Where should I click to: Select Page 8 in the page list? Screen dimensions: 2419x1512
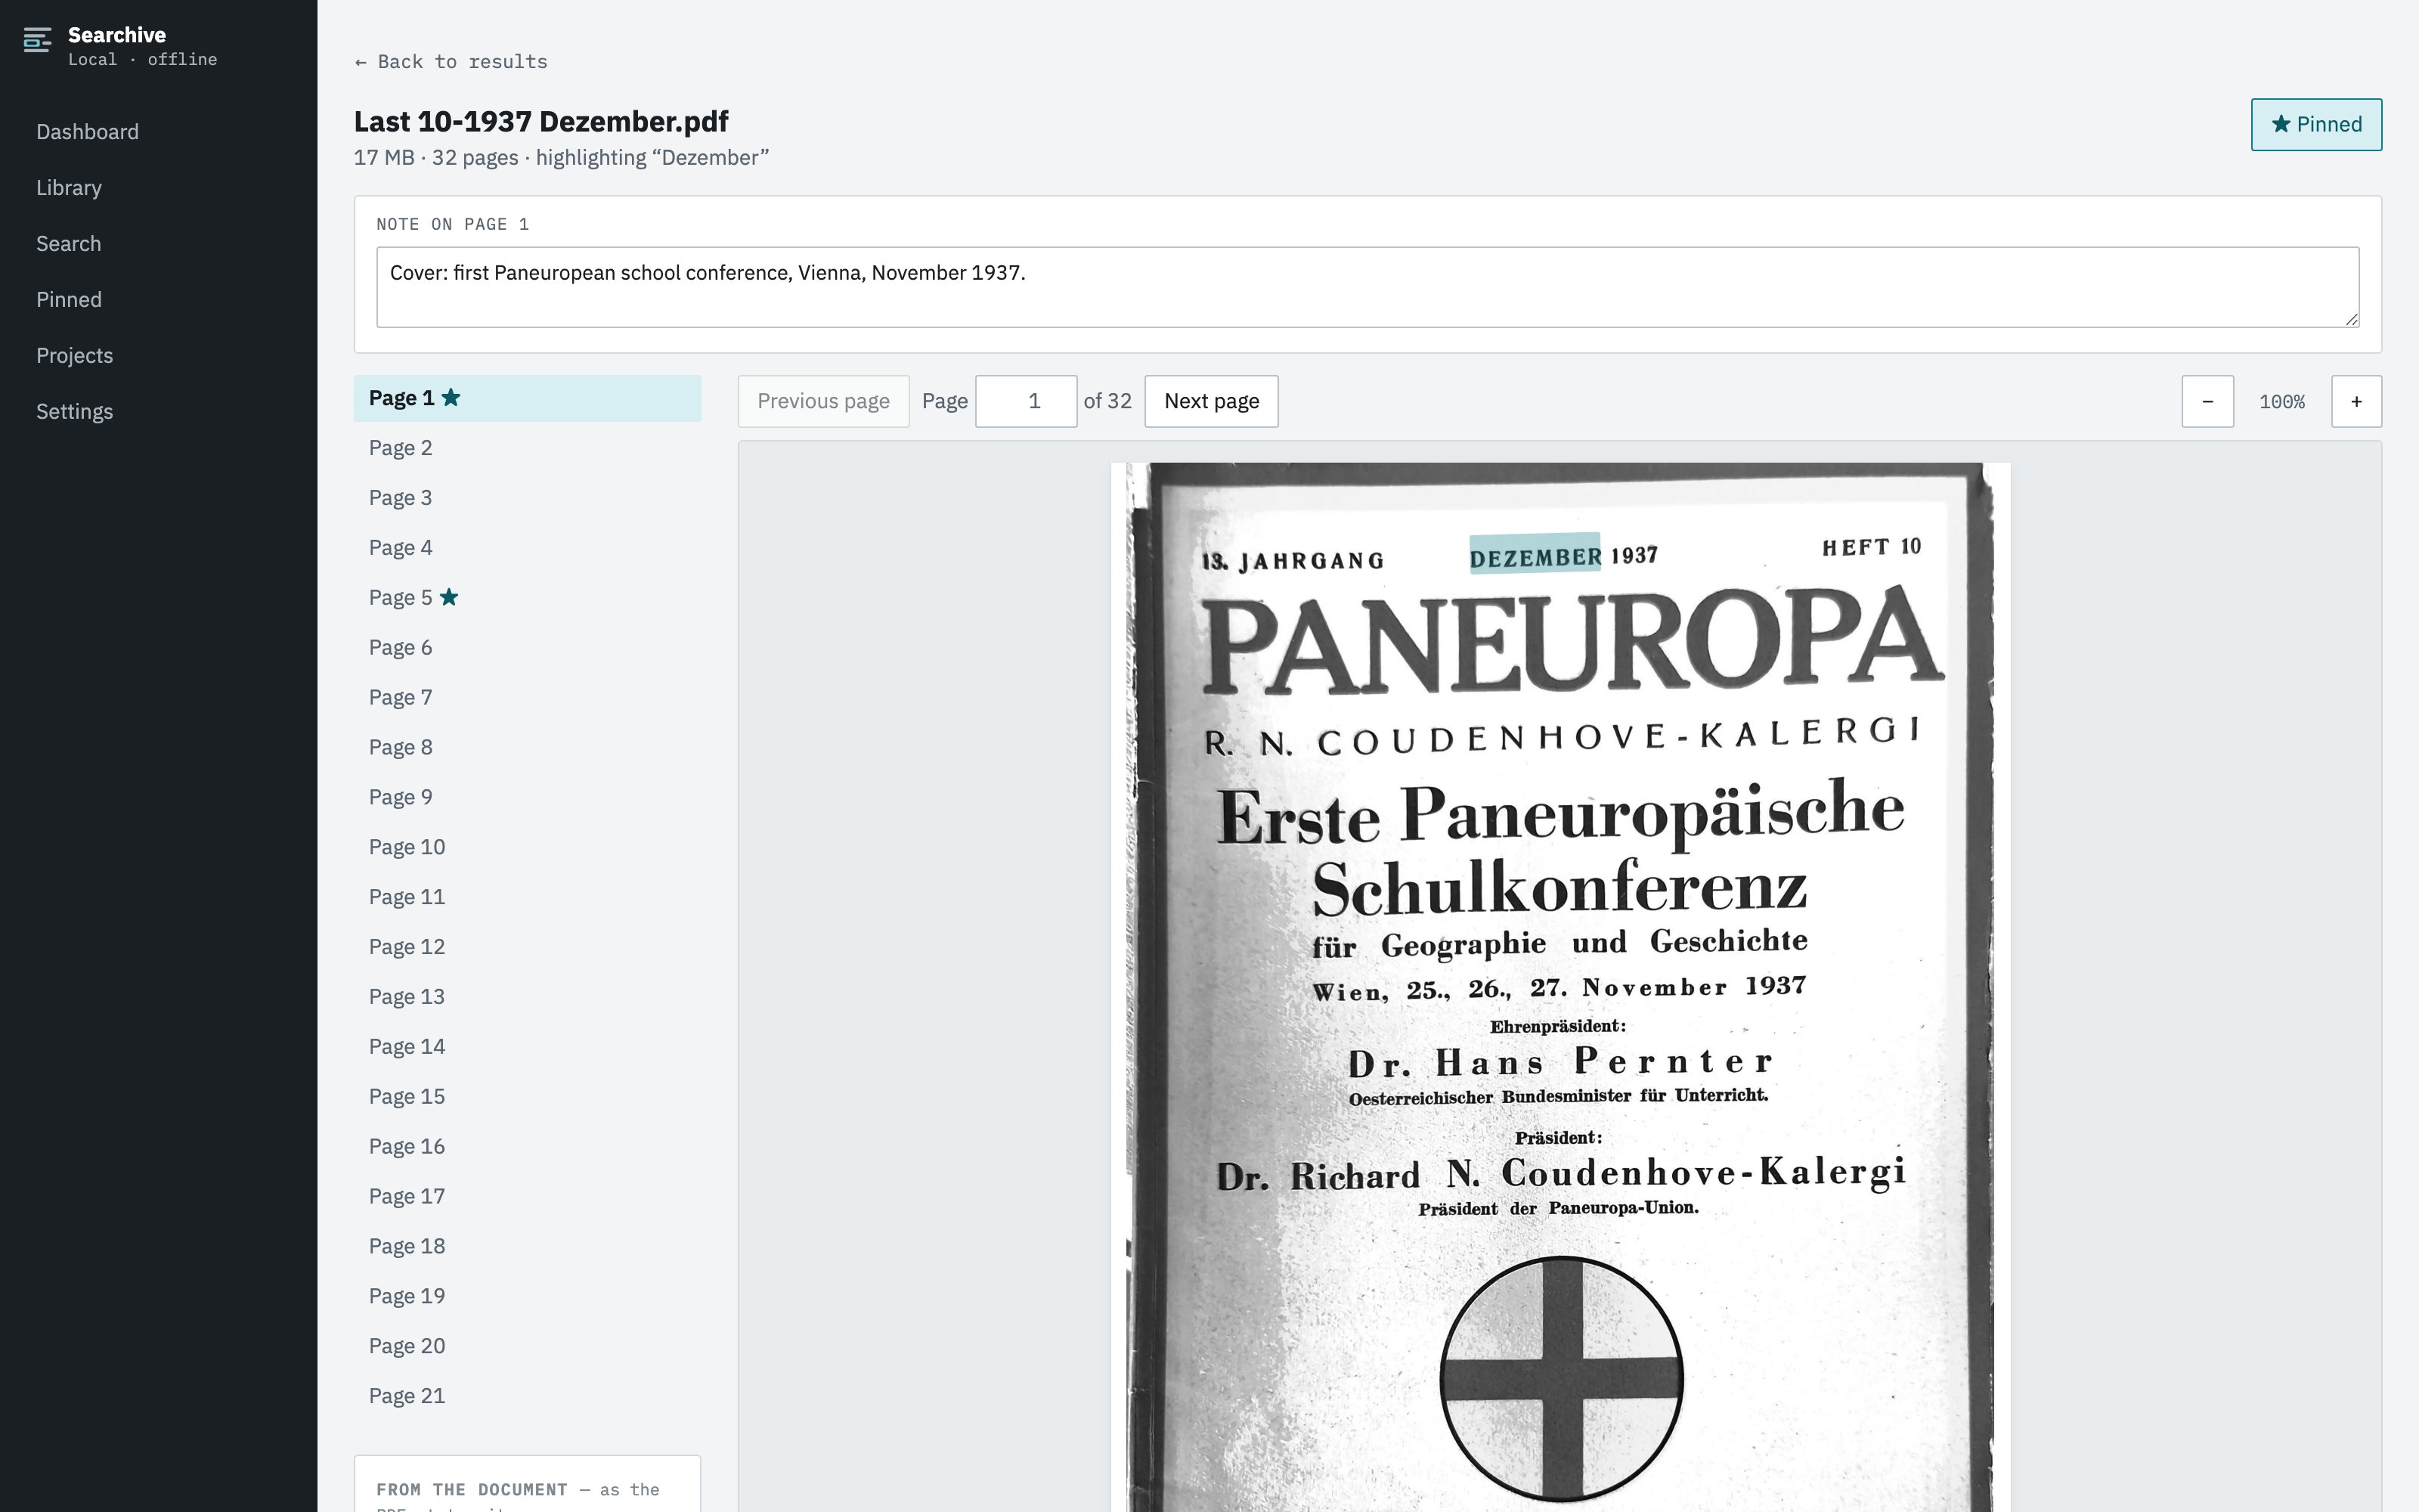[x=527, y=748]
